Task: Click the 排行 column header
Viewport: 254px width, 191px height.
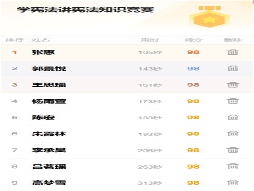Action: coord(14,40)
